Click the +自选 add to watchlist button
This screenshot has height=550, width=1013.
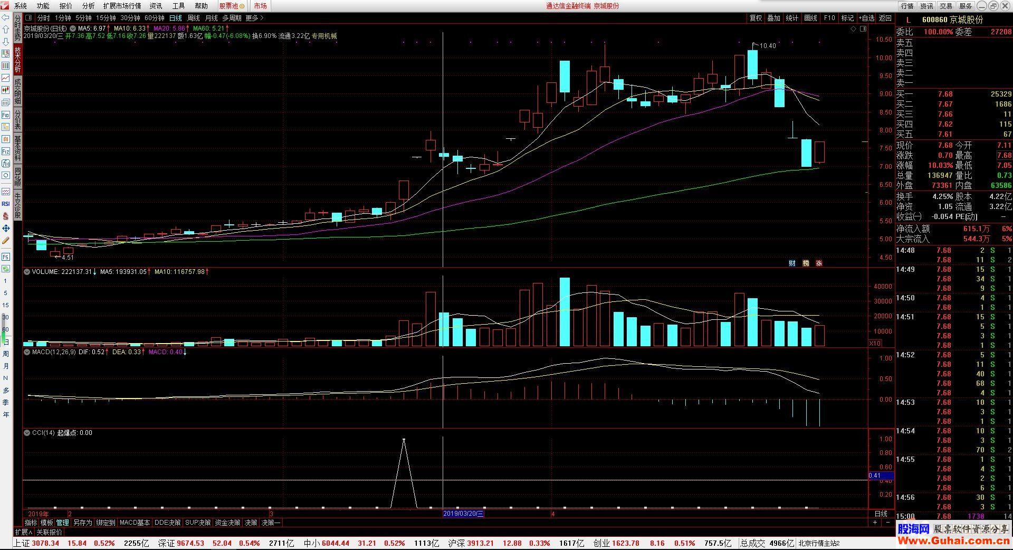point(866,18)
